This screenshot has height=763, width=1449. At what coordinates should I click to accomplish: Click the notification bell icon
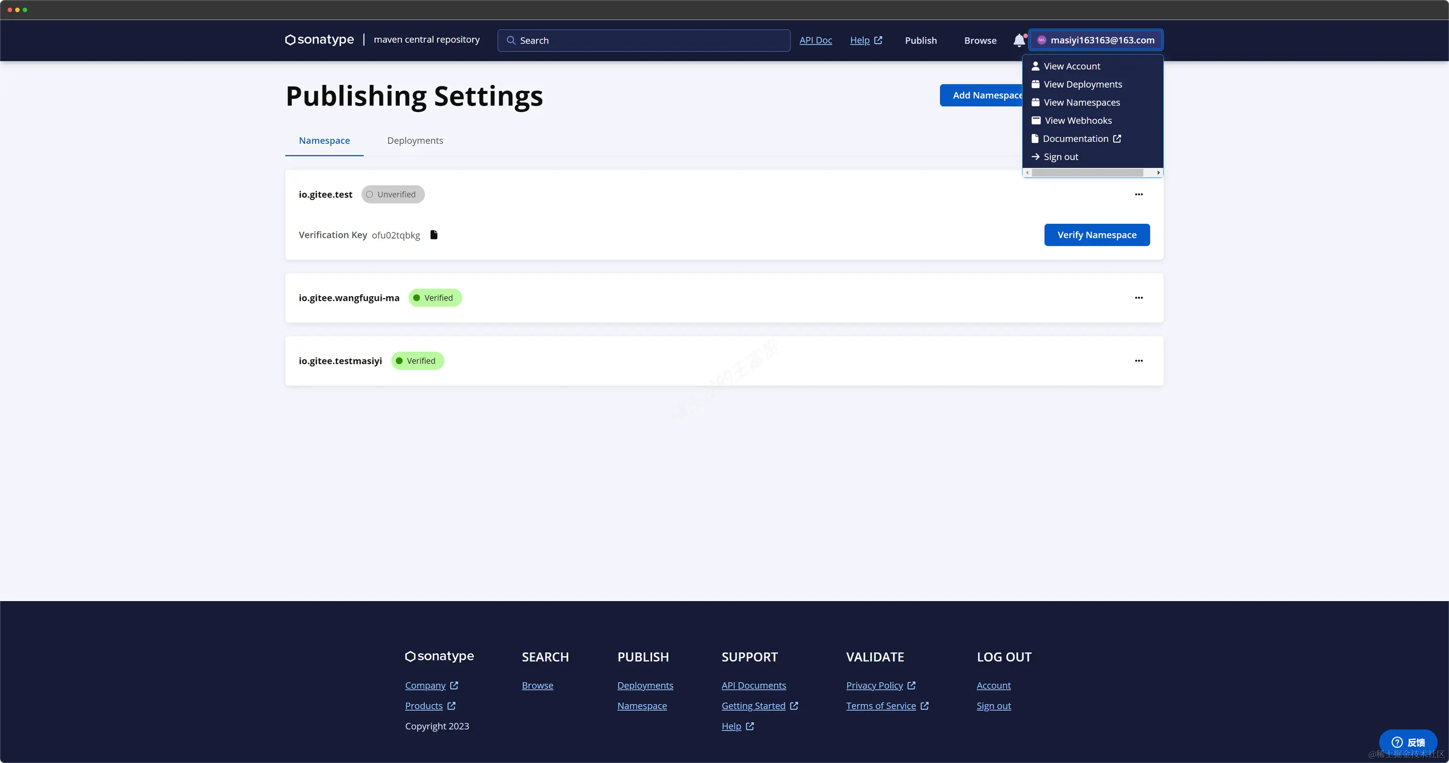click(x=1019, y=41)
